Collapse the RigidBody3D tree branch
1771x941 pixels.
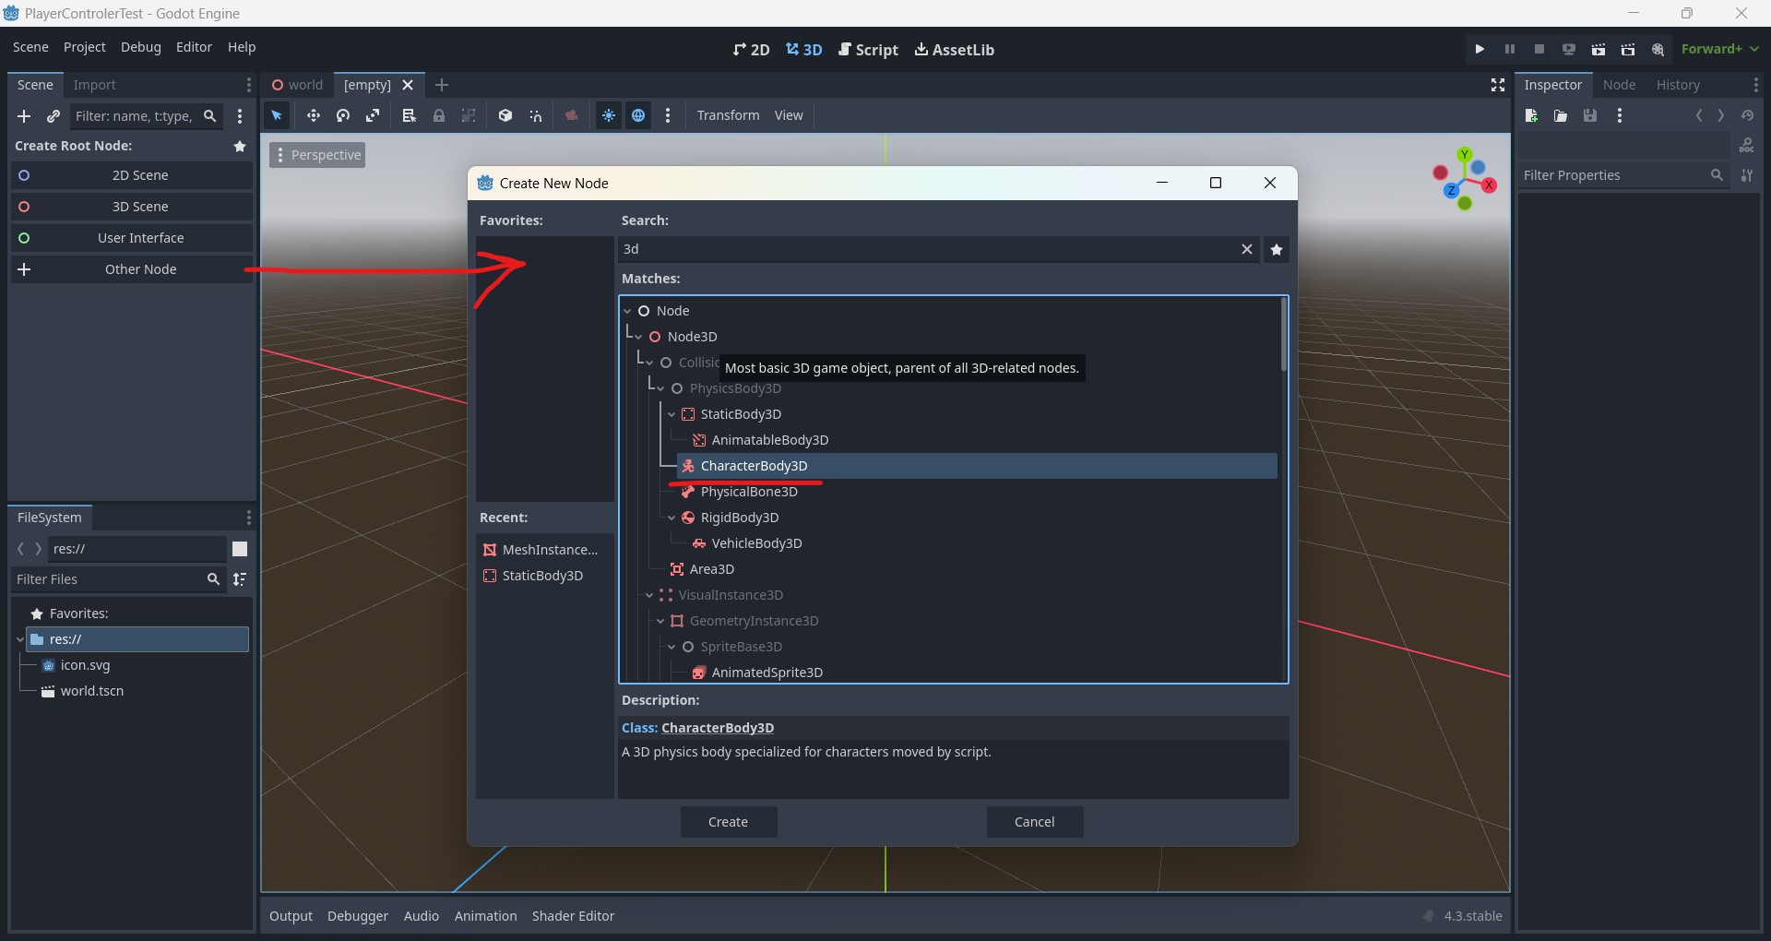tap(672, 518)
